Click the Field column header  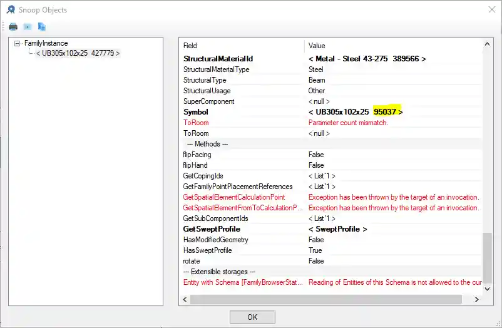tap(190, 46)
